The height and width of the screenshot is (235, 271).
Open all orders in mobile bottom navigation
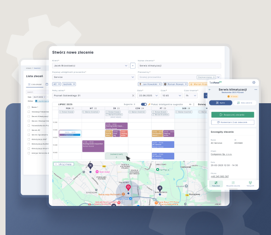coord(233,184)
